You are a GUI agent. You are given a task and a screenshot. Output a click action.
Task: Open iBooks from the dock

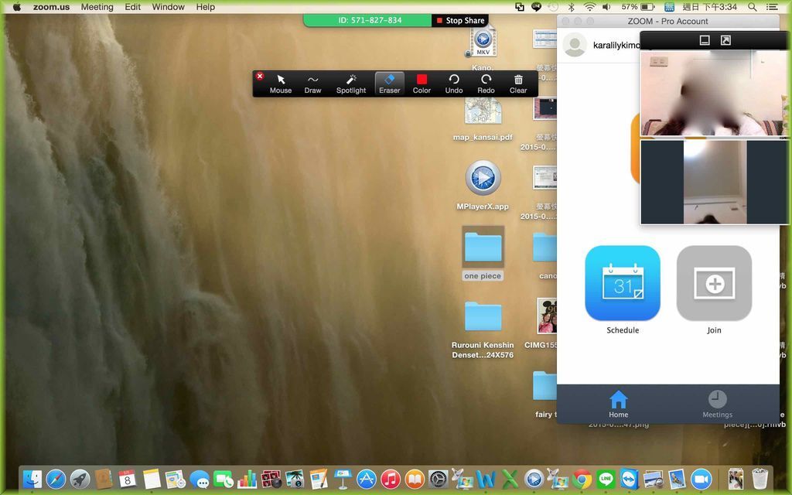[415, 479]
